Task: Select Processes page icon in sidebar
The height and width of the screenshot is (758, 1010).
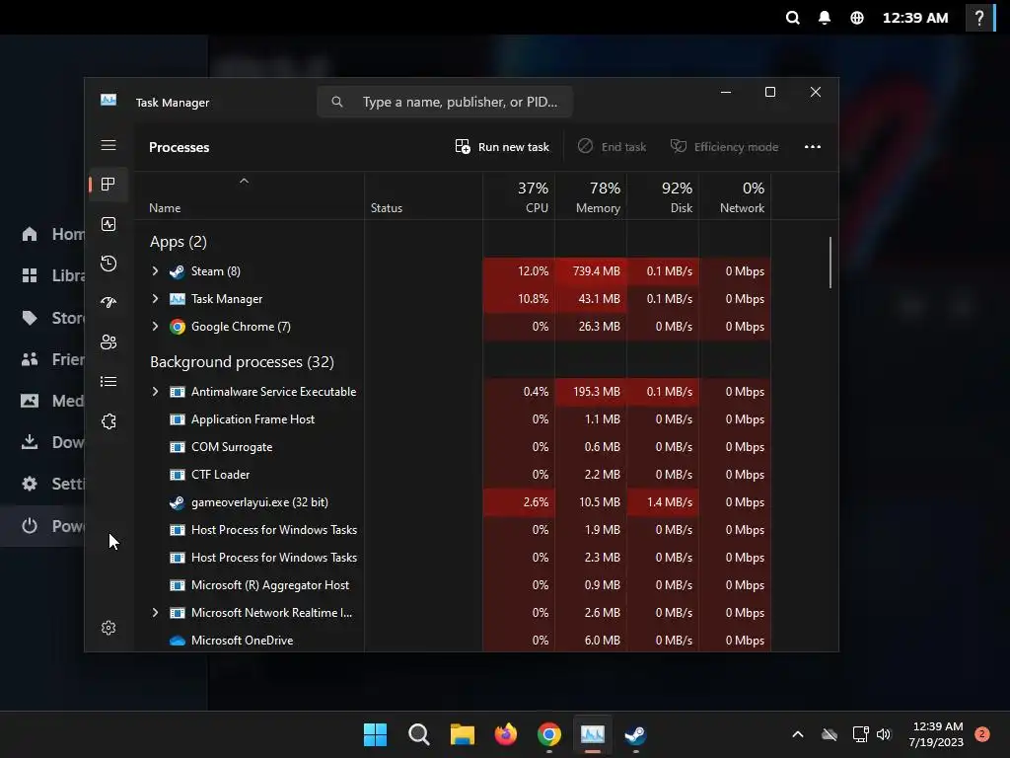Action: 108,185
